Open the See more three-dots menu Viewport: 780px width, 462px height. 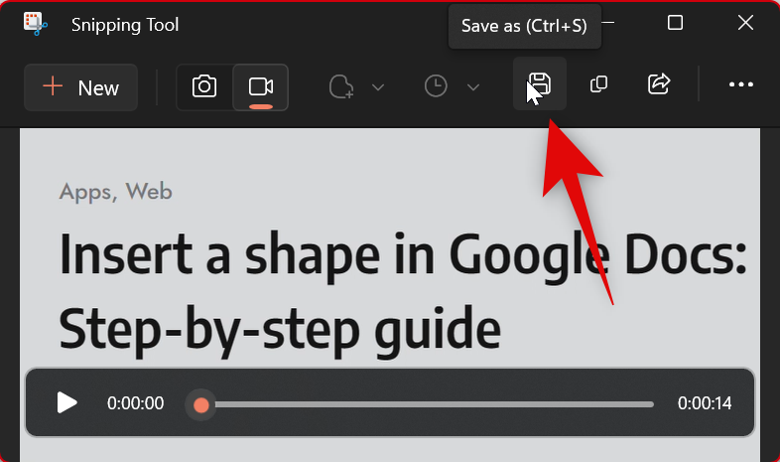tap(740, 84)
